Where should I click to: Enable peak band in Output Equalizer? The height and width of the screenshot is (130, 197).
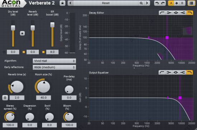pyautogui.click(x=176, y=72)
